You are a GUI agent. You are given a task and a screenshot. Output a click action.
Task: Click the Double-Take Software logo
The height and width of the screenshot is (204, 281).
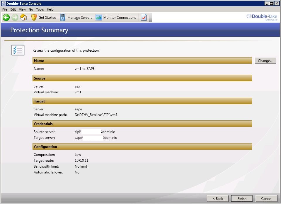tap(262, 18)
